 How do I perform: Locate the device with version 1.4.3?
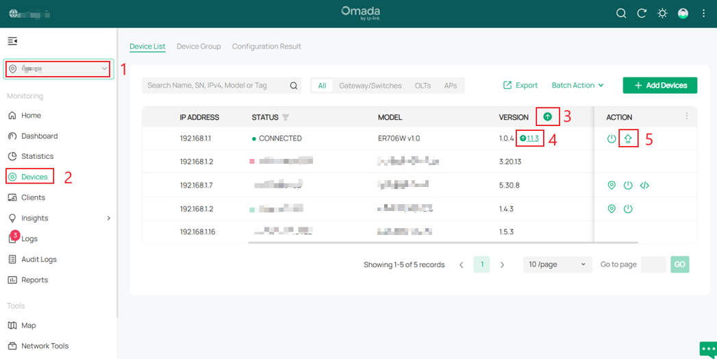612,209
